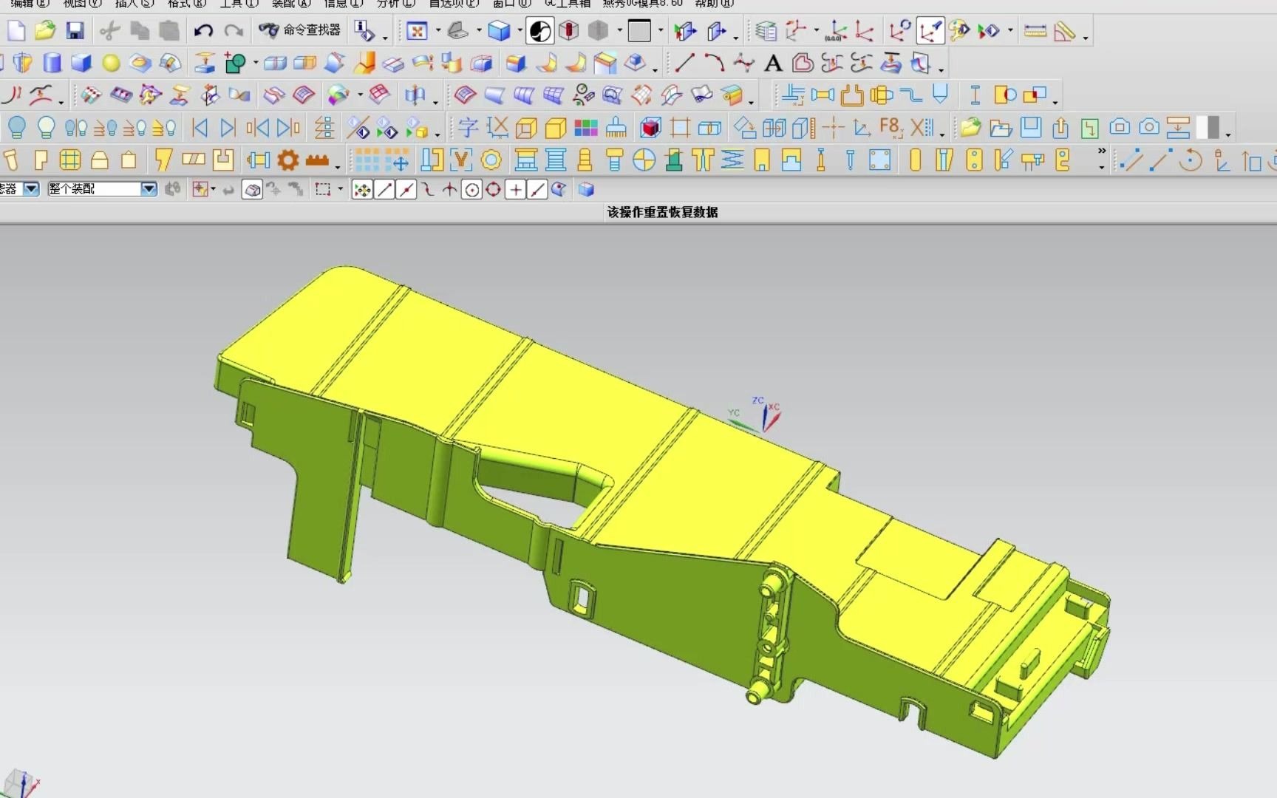Open the selection filter type dropdown arrow
Image resolution: width=1277 pixels, height=798 pixels.
[31, 189]
